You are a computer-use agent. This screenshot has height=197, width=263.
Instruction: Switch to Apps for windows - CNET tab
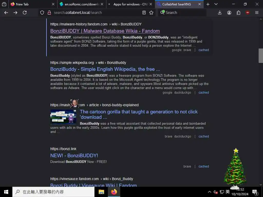(x=130, y=4)
